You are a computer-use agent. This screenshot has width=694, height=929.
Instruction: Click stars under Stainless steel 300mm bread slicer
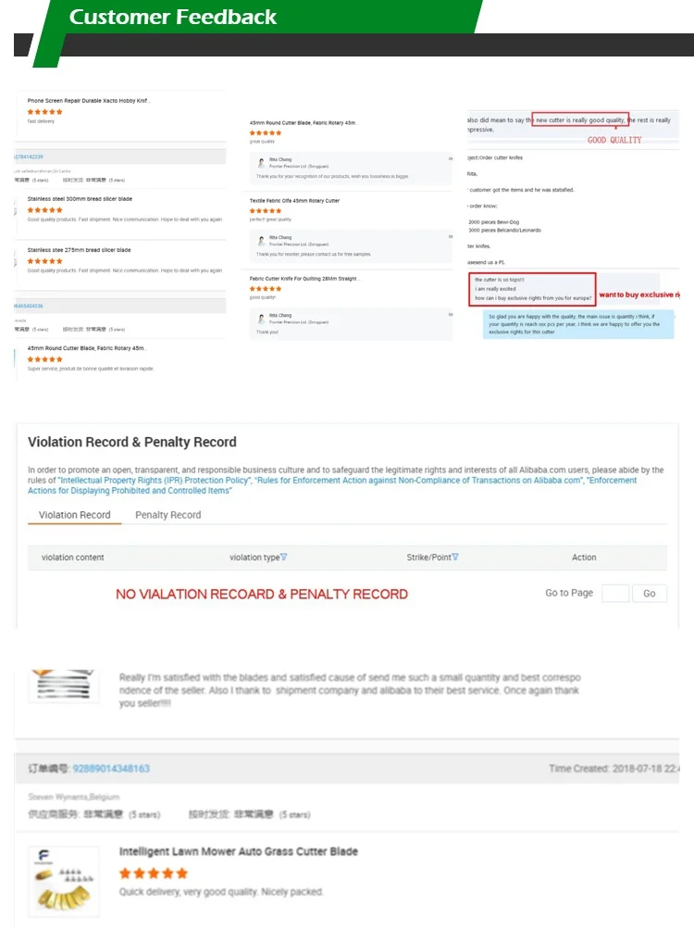pos(44,210)
